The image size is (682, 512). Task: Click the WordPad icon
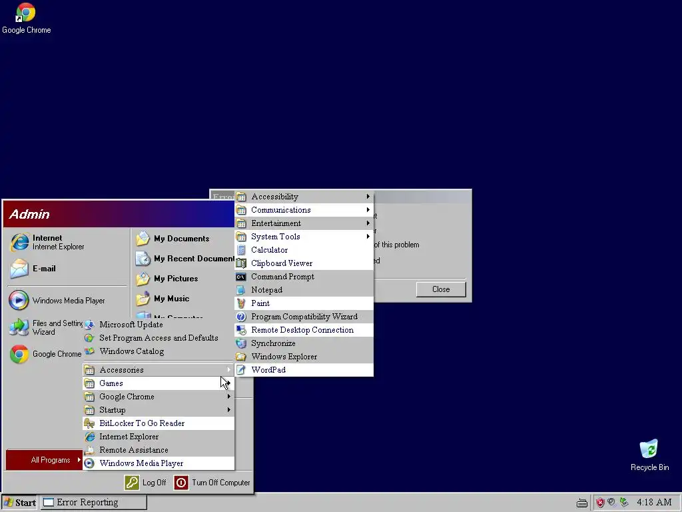241,370
